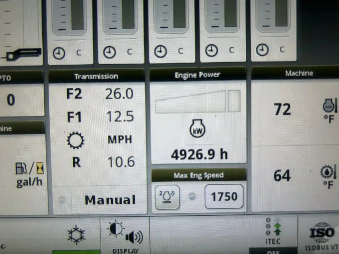Click the hydraulic oil temperature icon beside 64
339x254 pixels.
point(328,172)
